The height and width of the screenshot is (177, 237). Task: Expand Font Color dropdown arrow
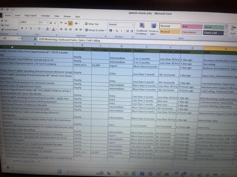pos(56,29)
